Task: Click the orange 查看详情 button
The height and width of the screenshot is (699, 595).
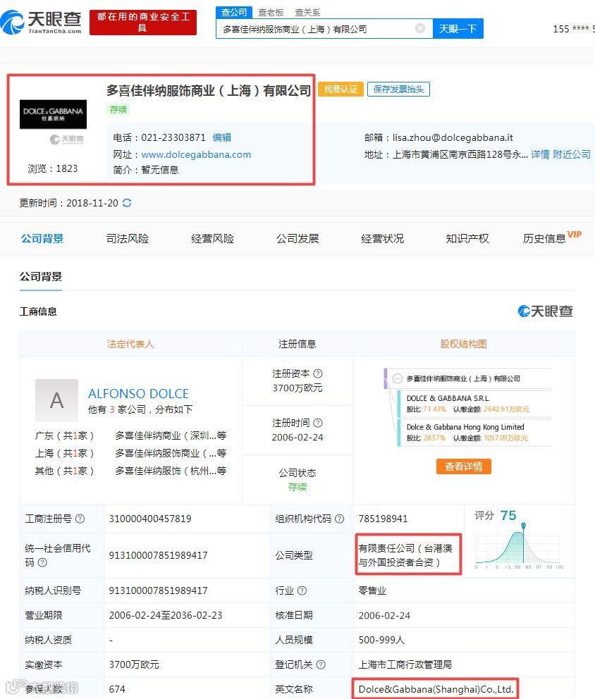Action: (463, 466)
